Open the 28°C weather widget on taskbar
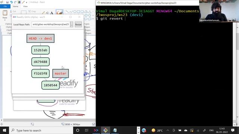The width and height of the screenshot is (239, 134). point(157,130)
